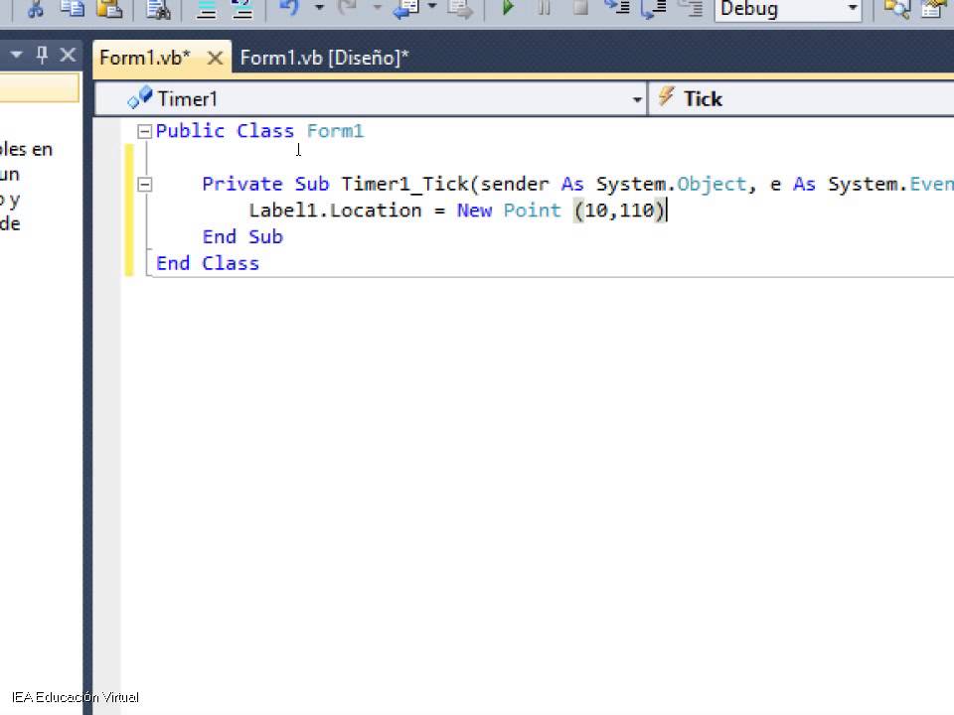Image resolution: width=954 pixels, height=715 pixels.
Task: Click the Point keyword in code
Action: pyautogui.click(x=533, y=211)
